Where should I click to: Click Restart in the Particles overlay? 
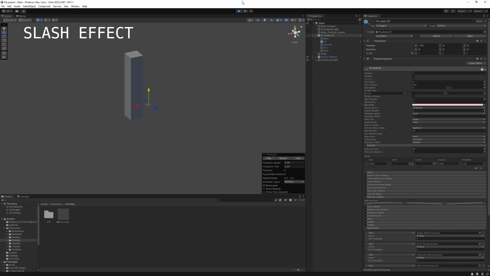(x=283, y=158)
